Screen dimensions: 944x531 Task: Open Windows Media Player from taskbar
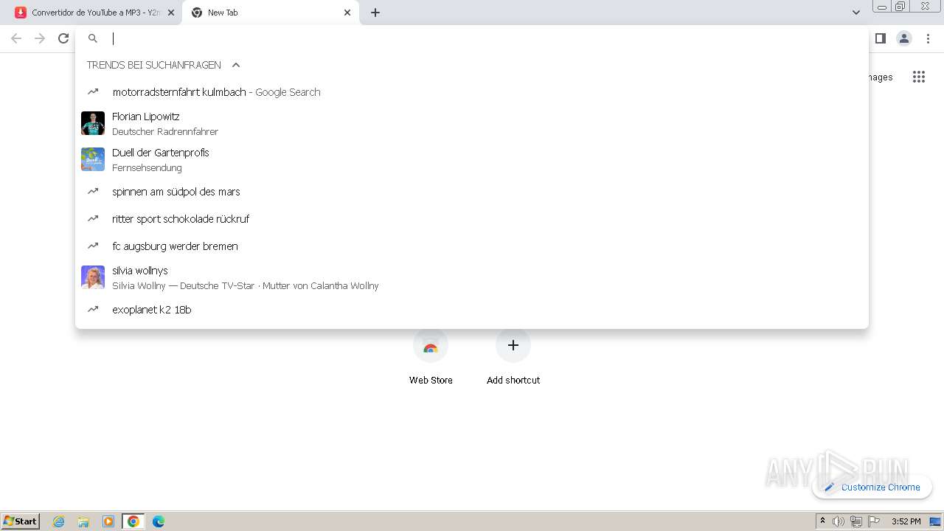[108, 521]
